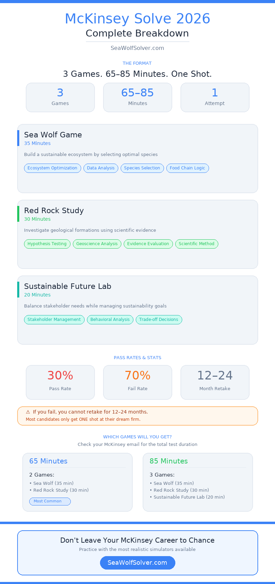
Task: Select the Sea Wolf Game section header
Action: click(x=53, y=135)
